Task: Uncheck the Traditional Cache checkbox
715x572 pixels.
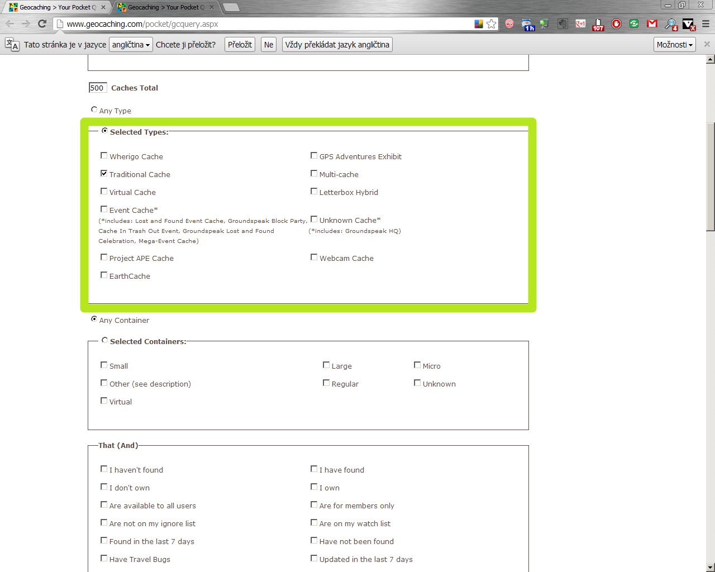Action: point(104,173)
